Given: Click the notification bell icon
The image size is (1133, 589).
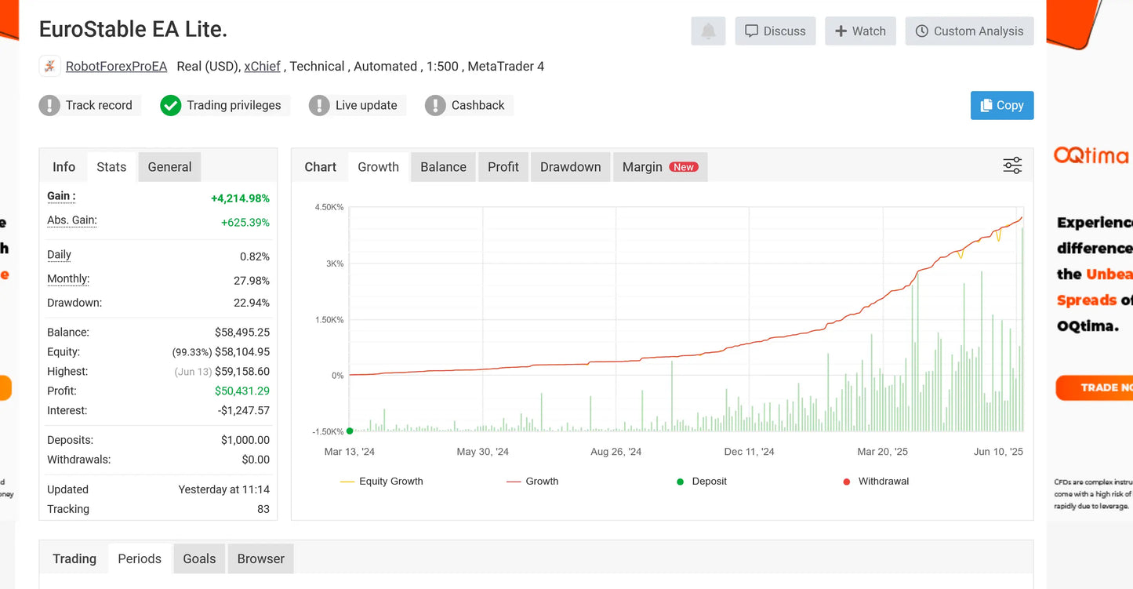Looking at the screenshot, I should [x=708, y=31].
